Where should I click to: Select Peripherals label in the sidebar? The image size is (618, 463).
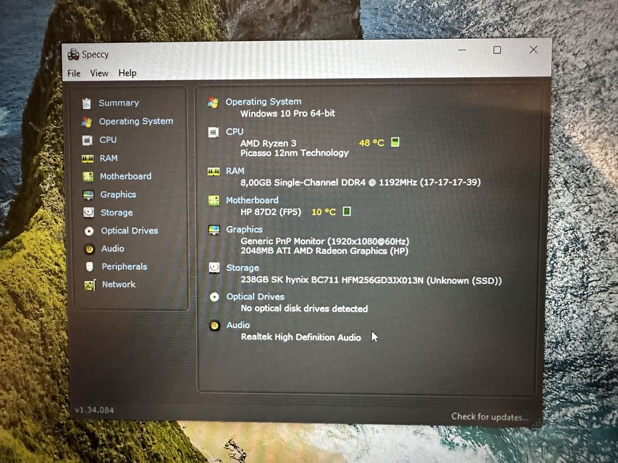click(125, 267)
